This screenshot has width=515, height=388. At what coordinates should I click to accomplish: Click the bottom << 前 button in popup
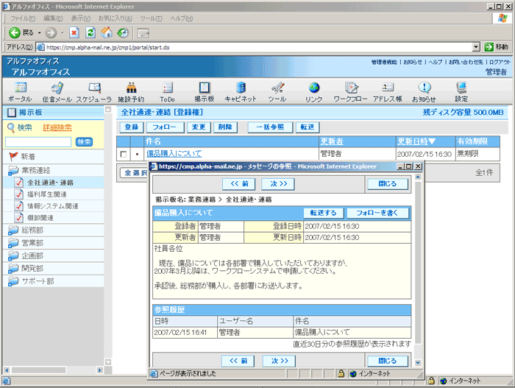pos(238,361)
